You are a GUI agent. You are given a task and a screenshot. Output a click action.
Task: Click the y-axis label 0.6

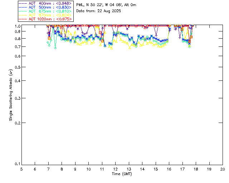tap(18, 56)
